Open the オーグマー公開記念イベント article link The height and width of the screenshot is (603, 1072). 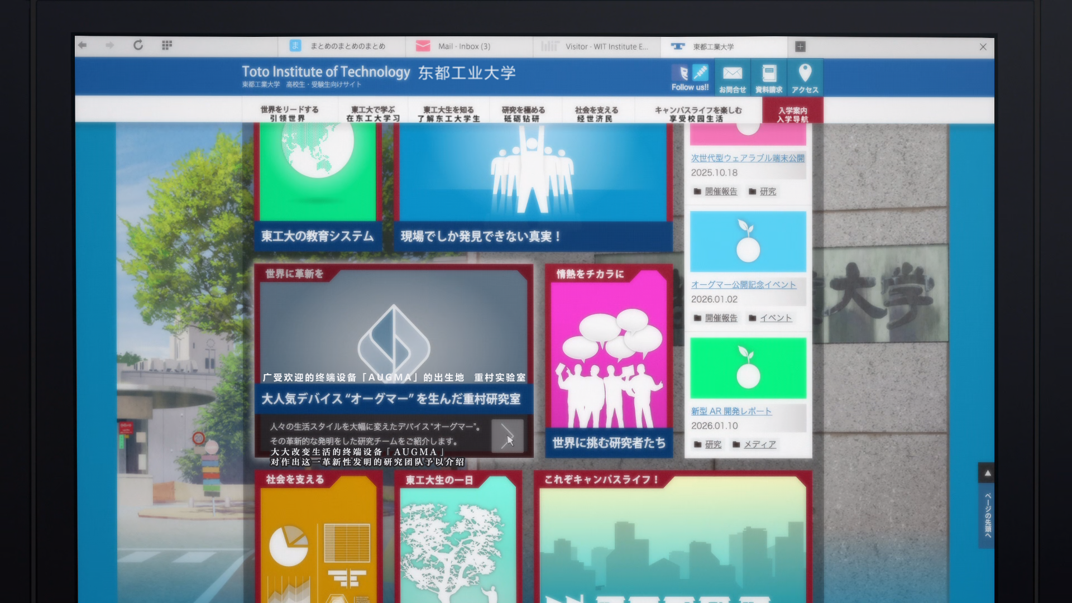point(744,285)
